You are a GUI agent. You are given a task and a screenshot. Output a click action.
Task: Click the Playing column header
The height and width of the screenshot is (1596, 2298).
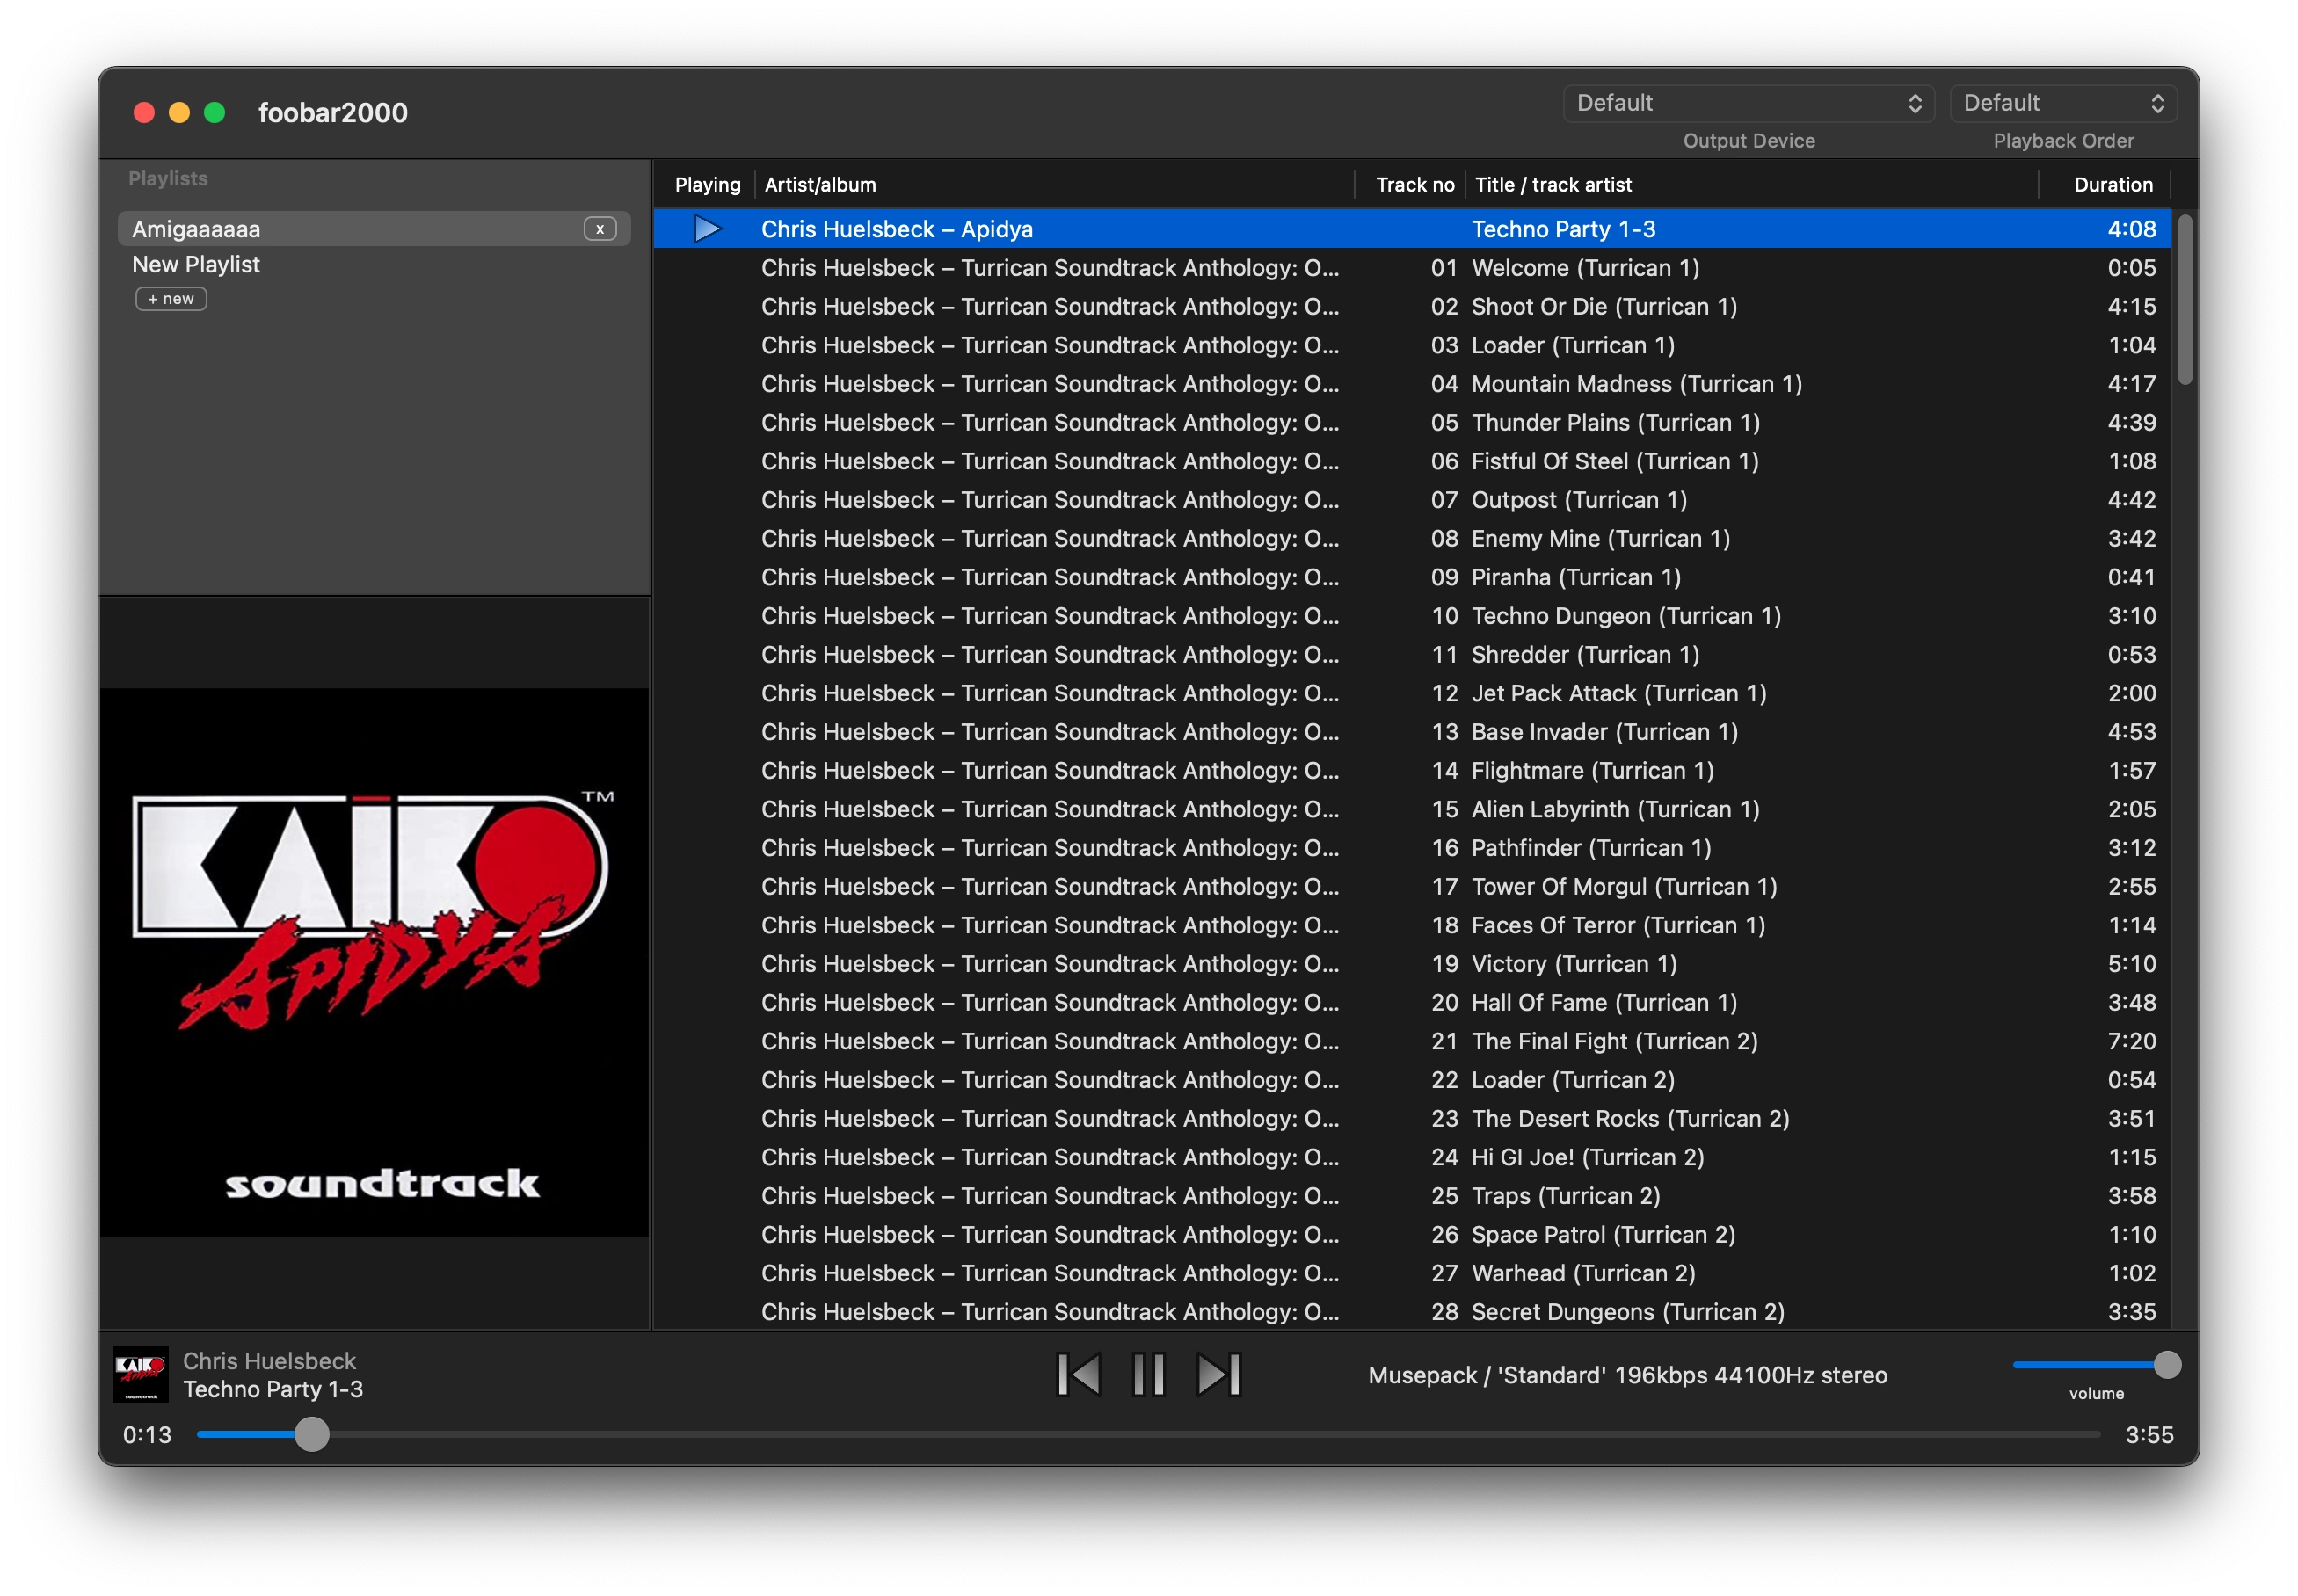(707, 185)
